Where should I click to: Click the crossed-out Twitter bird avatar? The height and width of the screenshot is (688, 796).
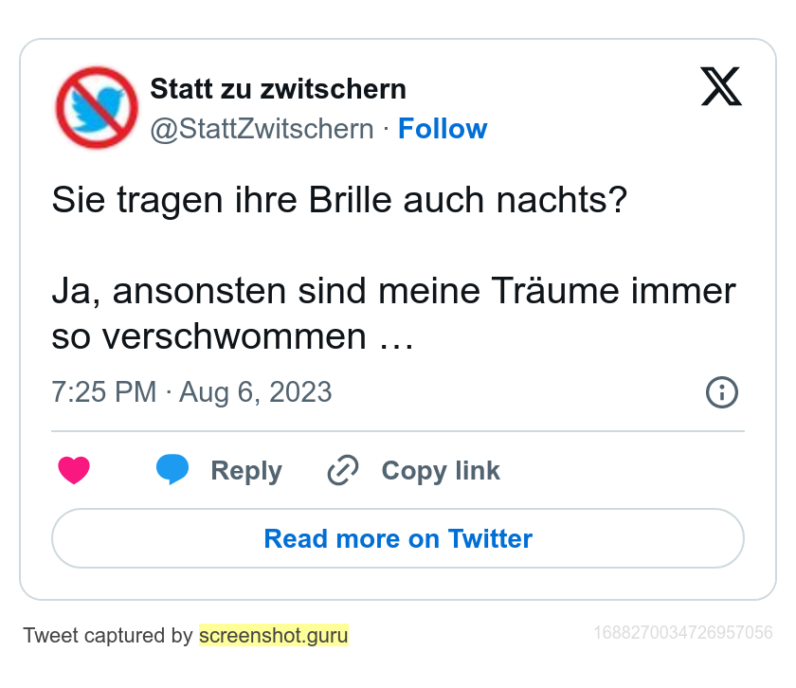(x=97, y=108)
